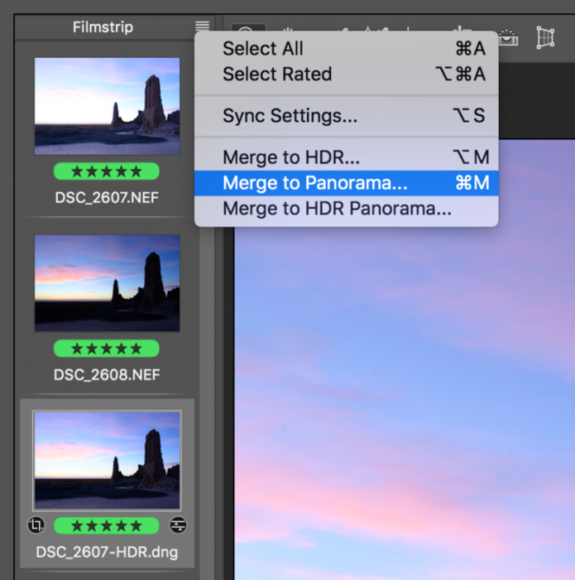The width and height of the screenshot is (575, 580).
Task: Click star rating under DSC_2607.NEF
Action: point(107,172)
